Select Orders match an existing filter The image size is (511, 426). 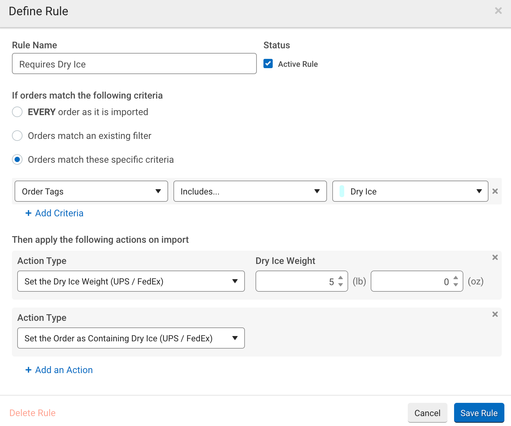17,136
